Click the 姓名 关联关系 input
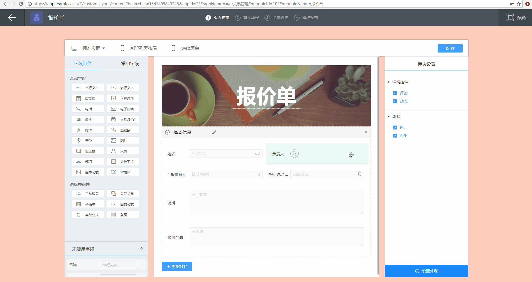This screenshot has width=532, height=282. pos(225,154)
